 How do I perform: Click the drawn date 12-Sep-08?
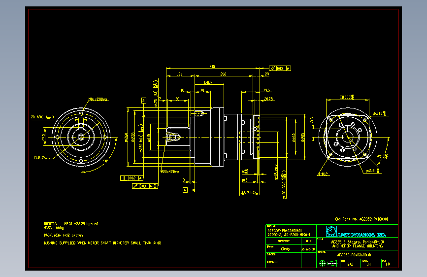coord(308,249)
